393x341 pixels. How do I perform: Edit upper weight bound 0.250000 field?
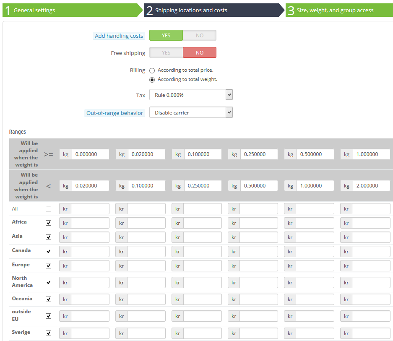(x=203, y=186)
